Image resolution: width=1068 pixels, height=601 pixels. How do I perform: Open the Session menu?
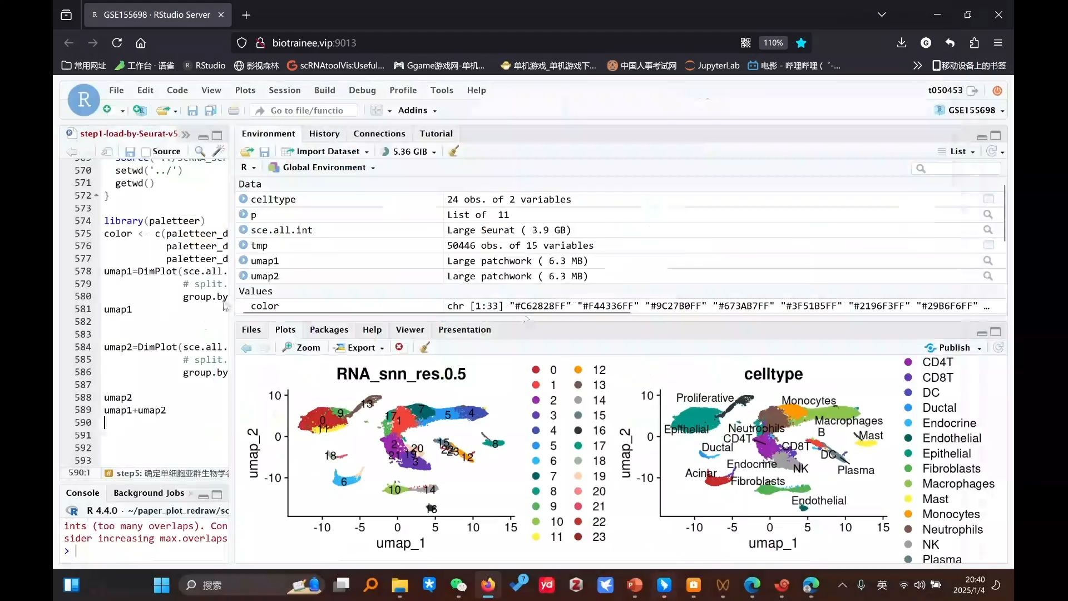(x=284, y=90)
